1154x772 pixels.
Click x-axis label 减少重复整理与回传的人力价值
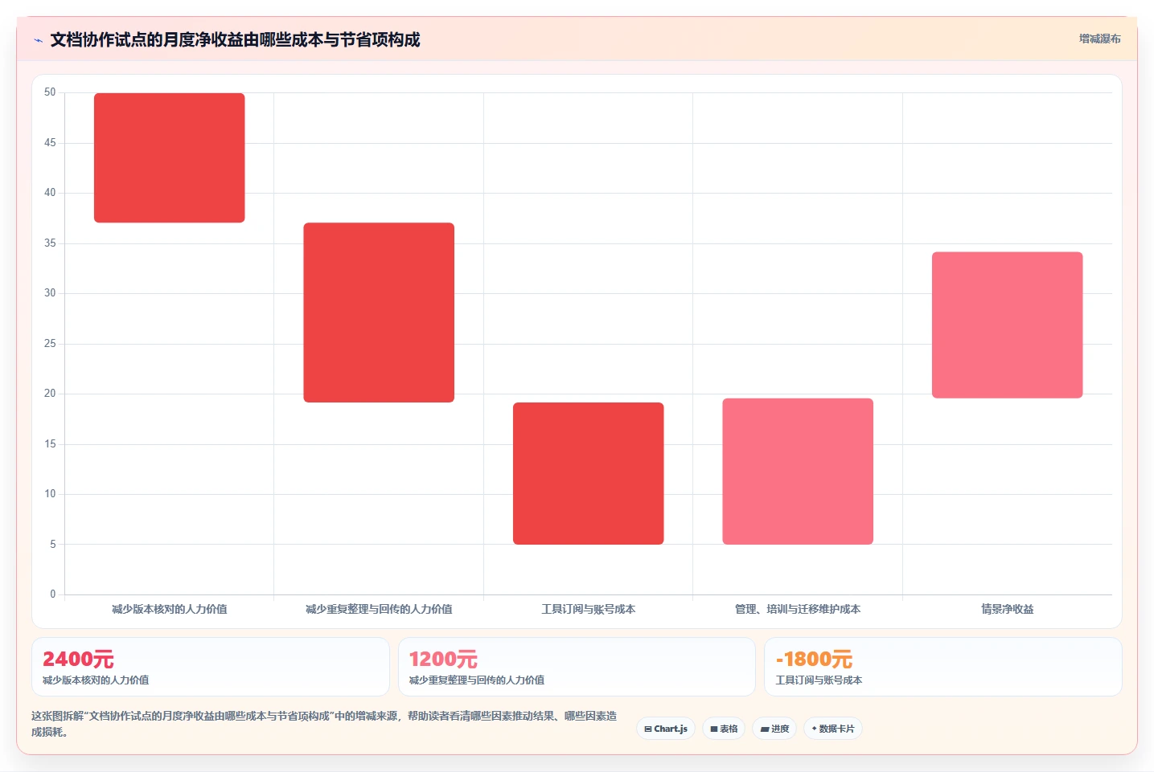point(379,609)
